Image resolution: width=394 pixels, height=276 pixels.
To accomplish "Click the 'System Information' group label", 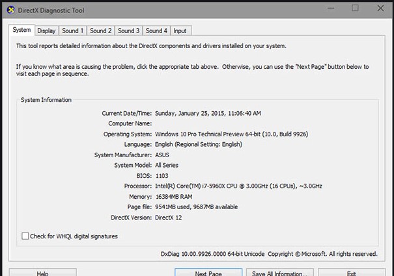I will click(46, 100).
